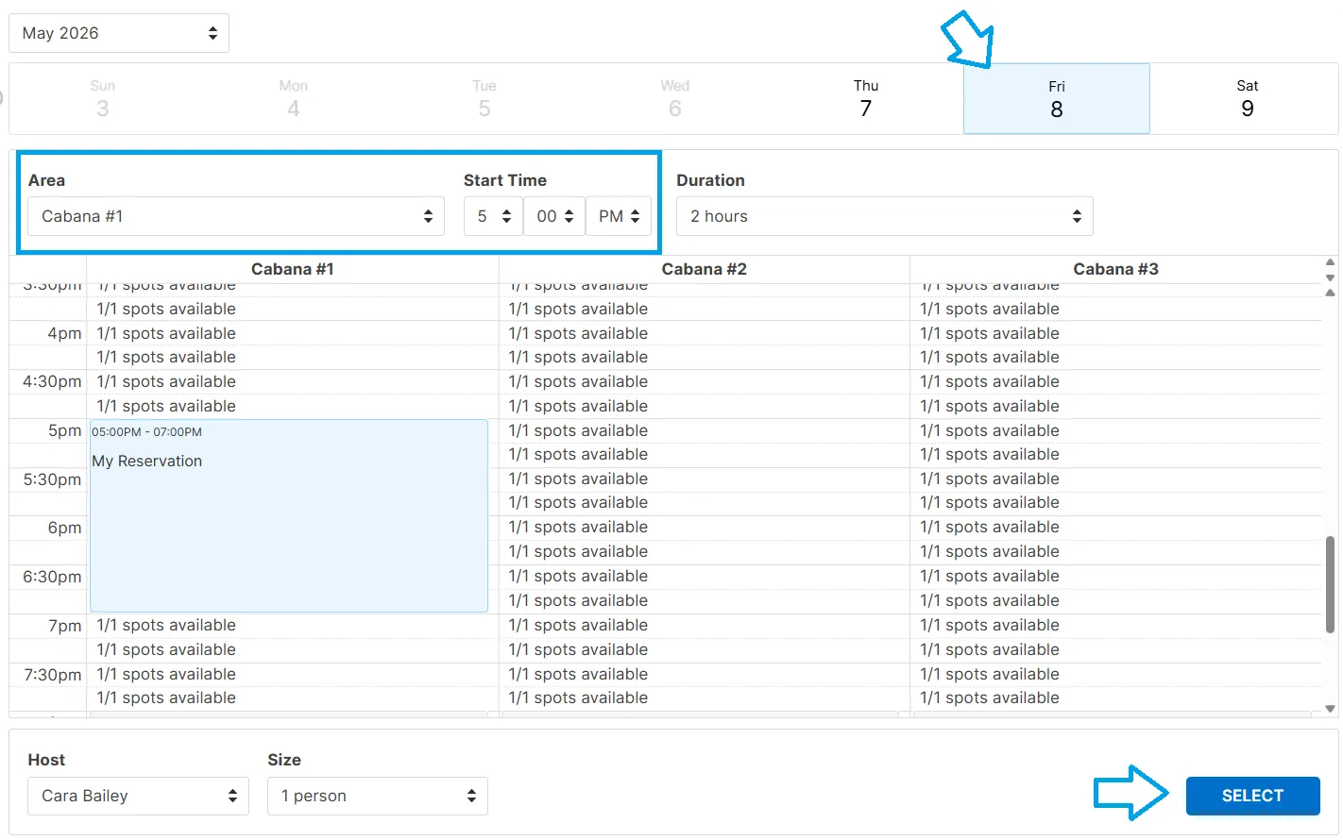This screenshot has width=1343, height=840.
Task: Choose the 6:30pm slot in Cabana #3
Action: point(1115,576)
